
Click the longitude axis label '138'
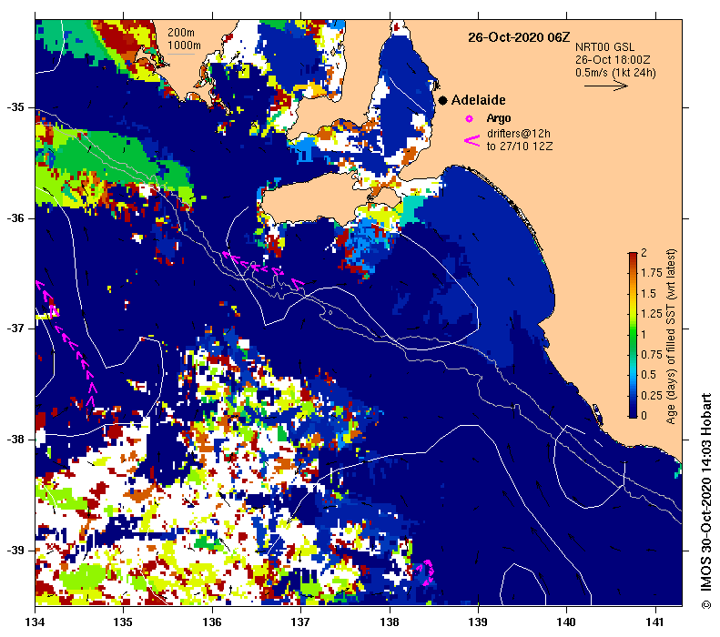point(390,622)
